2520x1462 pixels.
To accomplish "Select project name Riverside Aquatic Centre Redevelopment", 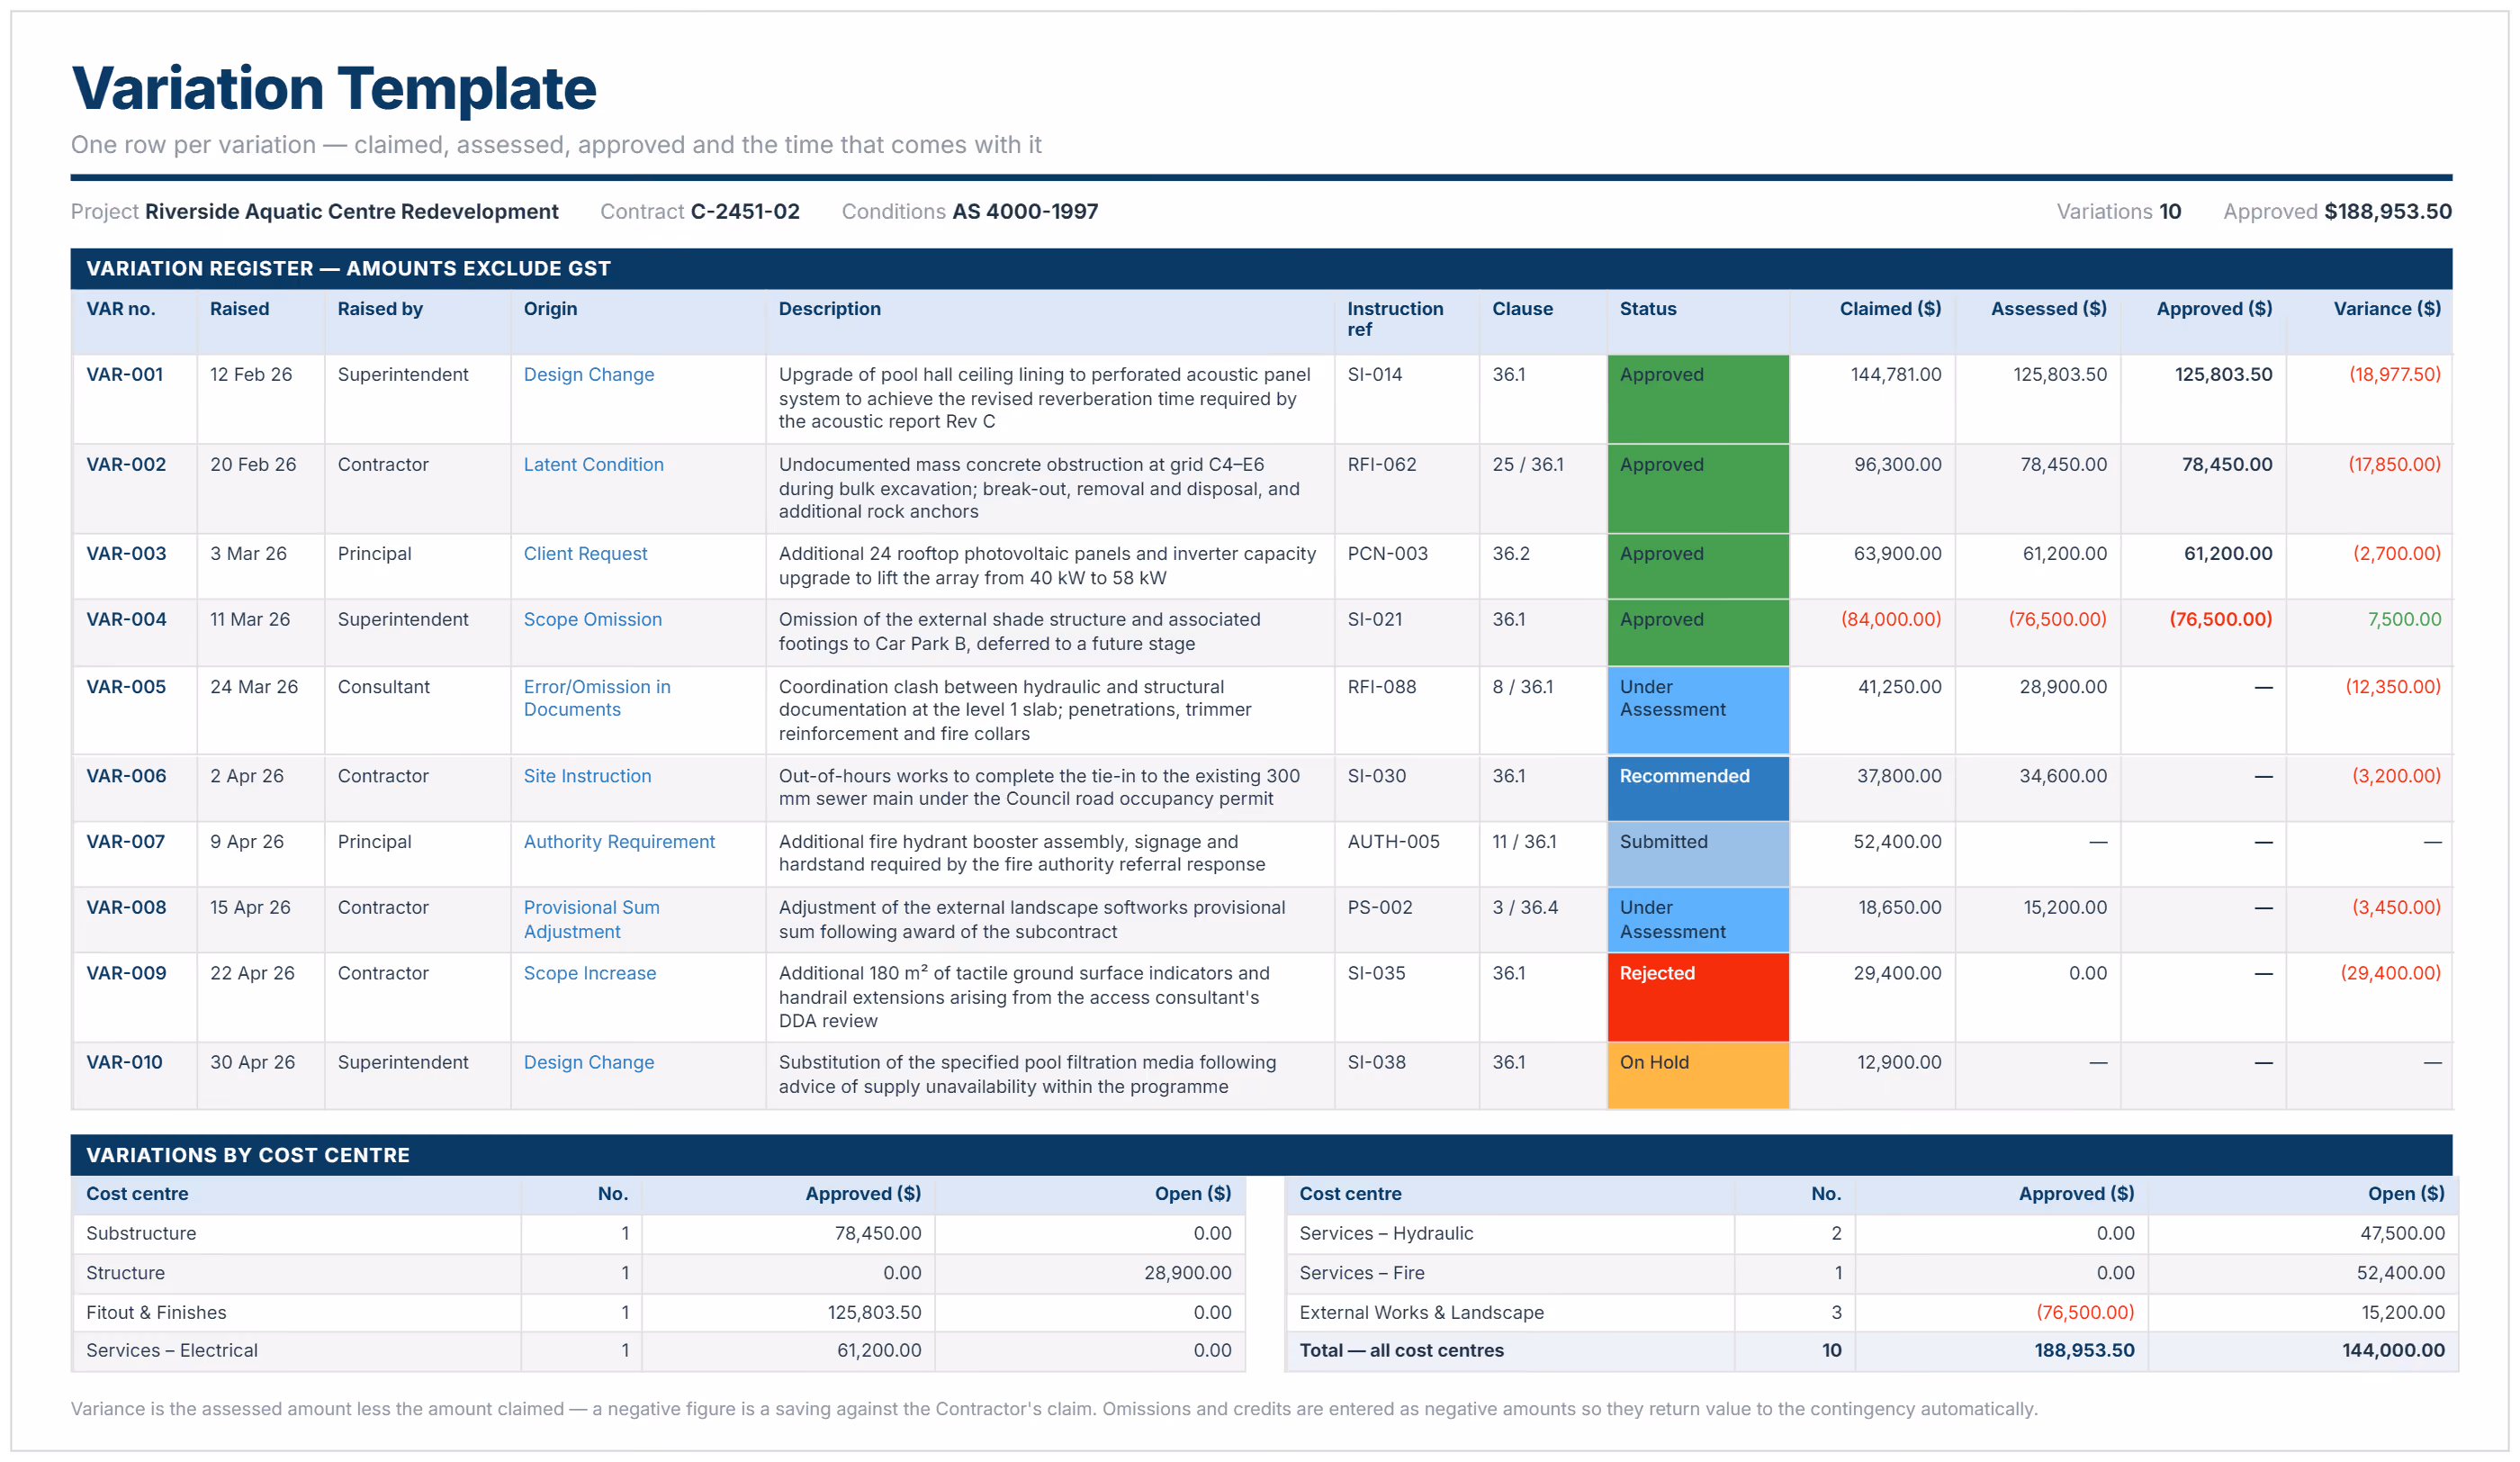I will click(x=351, y=212).
